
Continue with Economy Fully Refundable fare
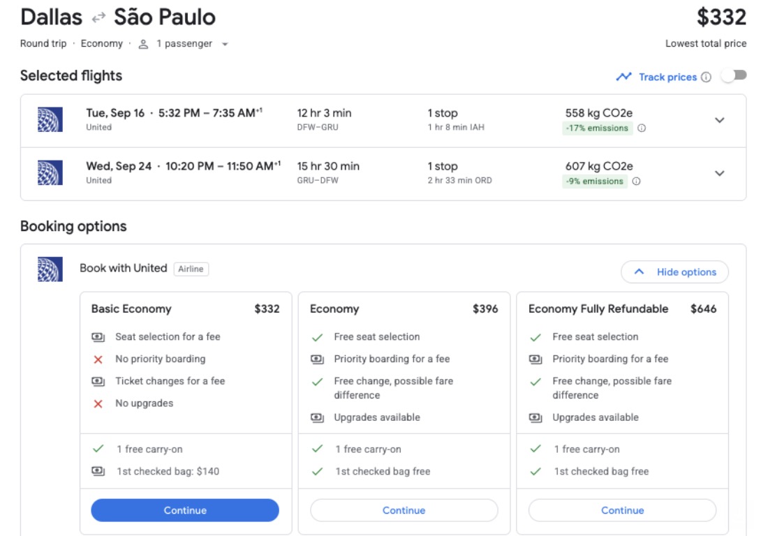click(621, 510)
